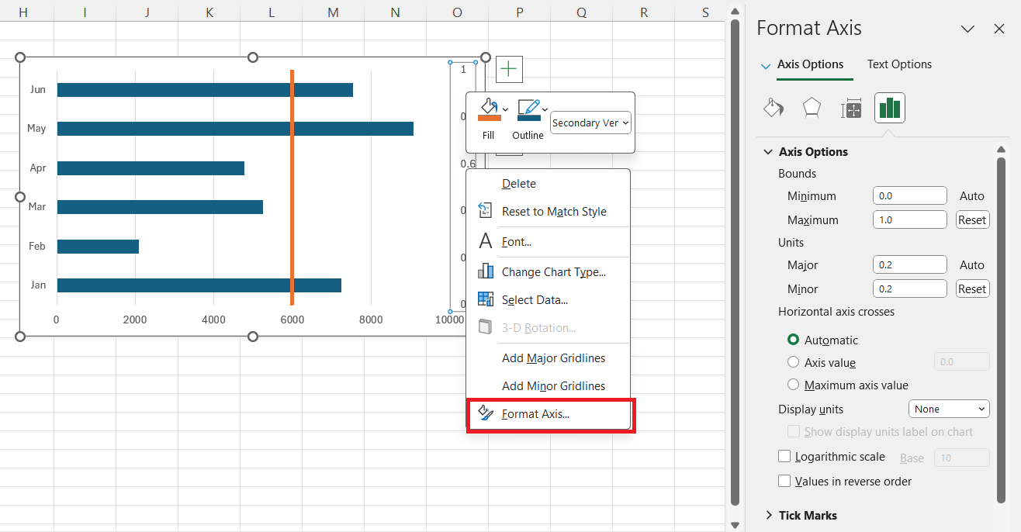Enable the Logarithmic scale checkbox
This screenshot has width=1021, height=532.
coord(784,457)
